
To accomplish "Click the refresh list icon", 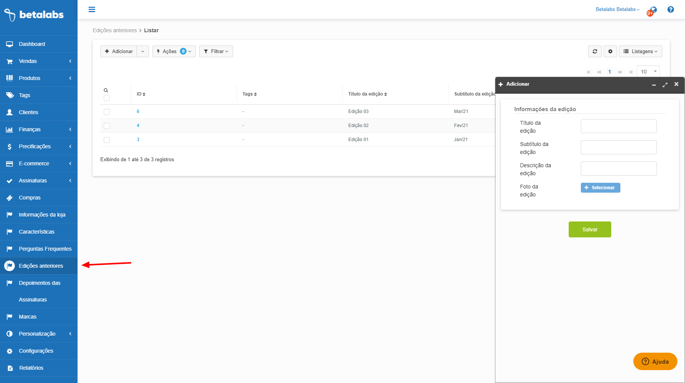I will pyautogui.click(x=595, y=52).
